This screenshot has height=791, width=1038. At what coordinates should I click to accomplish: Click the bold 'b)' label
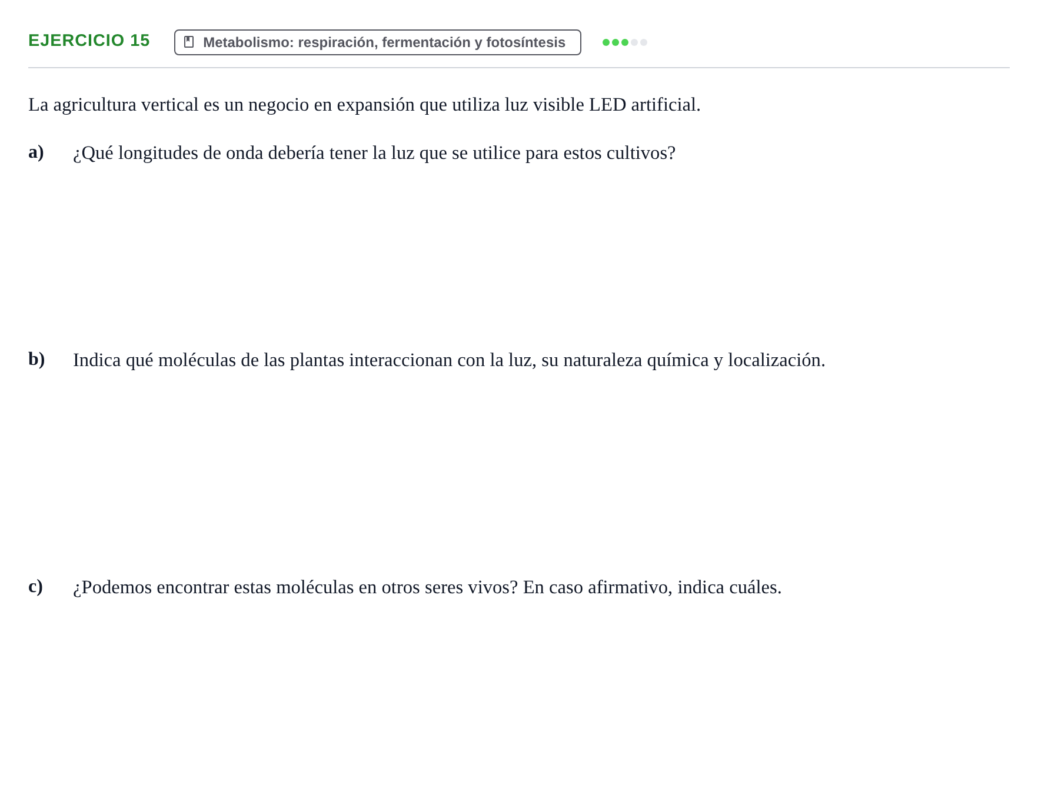36,359
